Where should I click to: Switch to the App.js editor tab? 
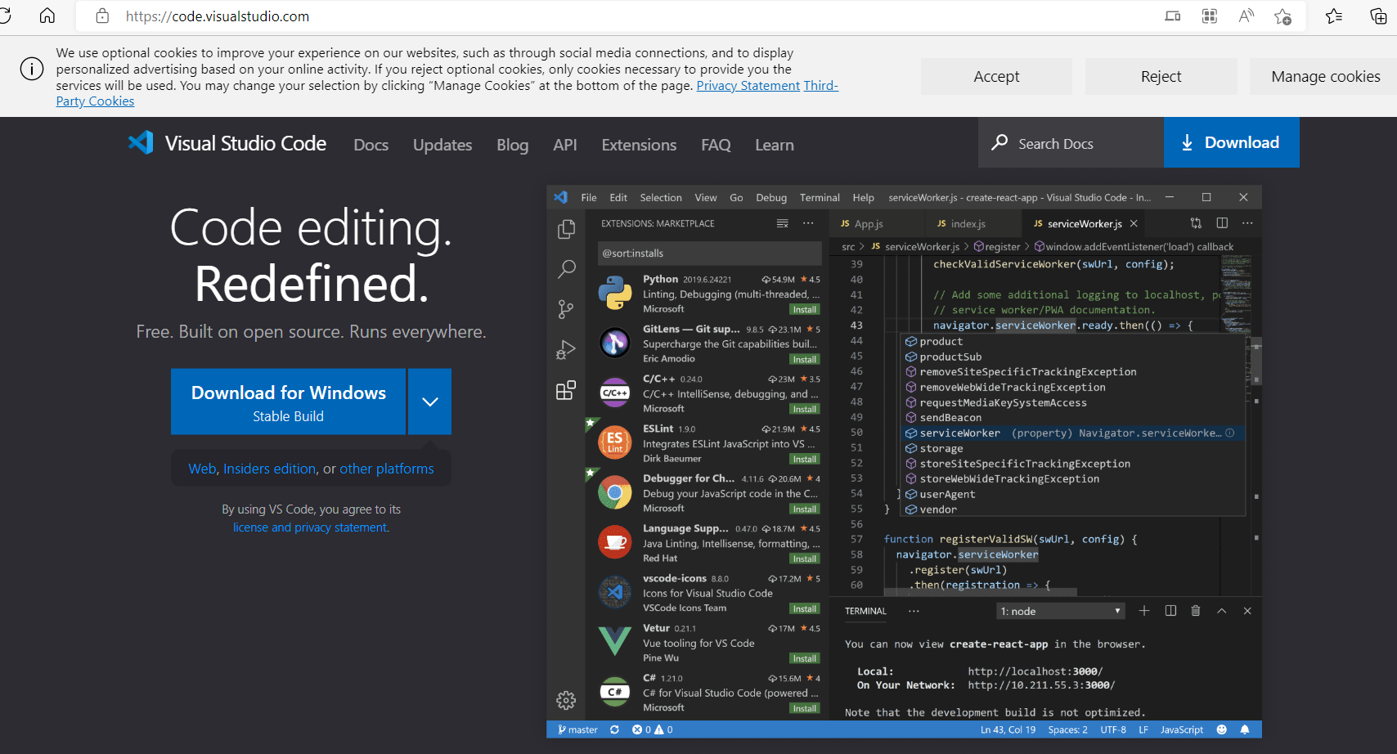pos(867,223)
